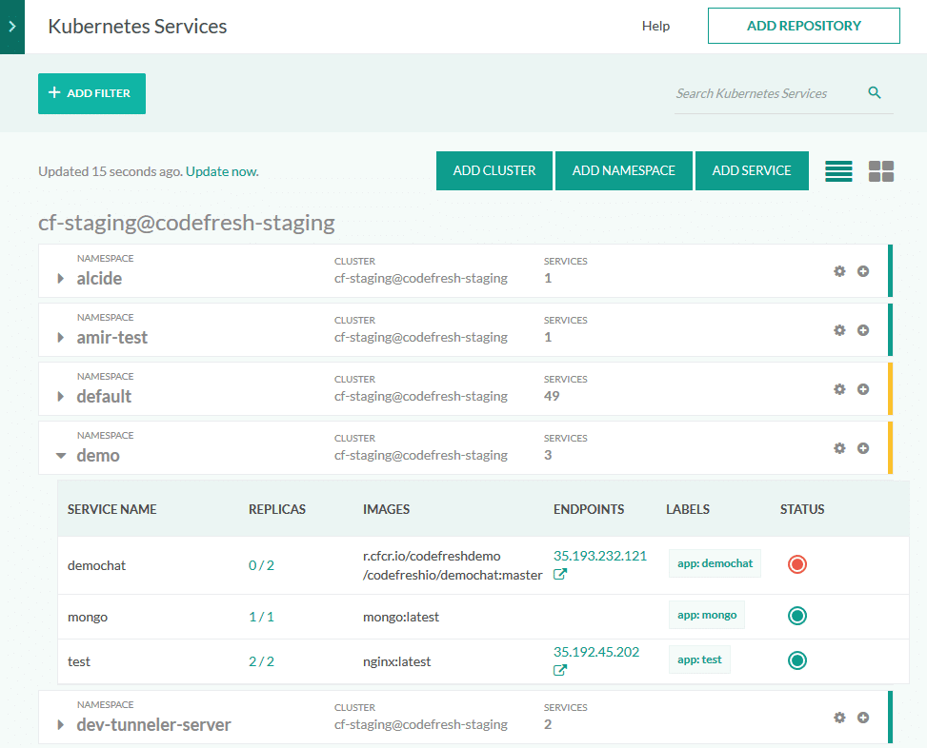Click the red demochat status indicator
927x748 pixels.
797,564
